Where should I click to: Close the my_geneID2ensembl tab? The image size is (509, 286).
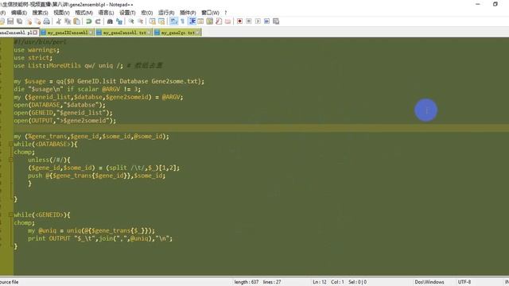(91, 33)
